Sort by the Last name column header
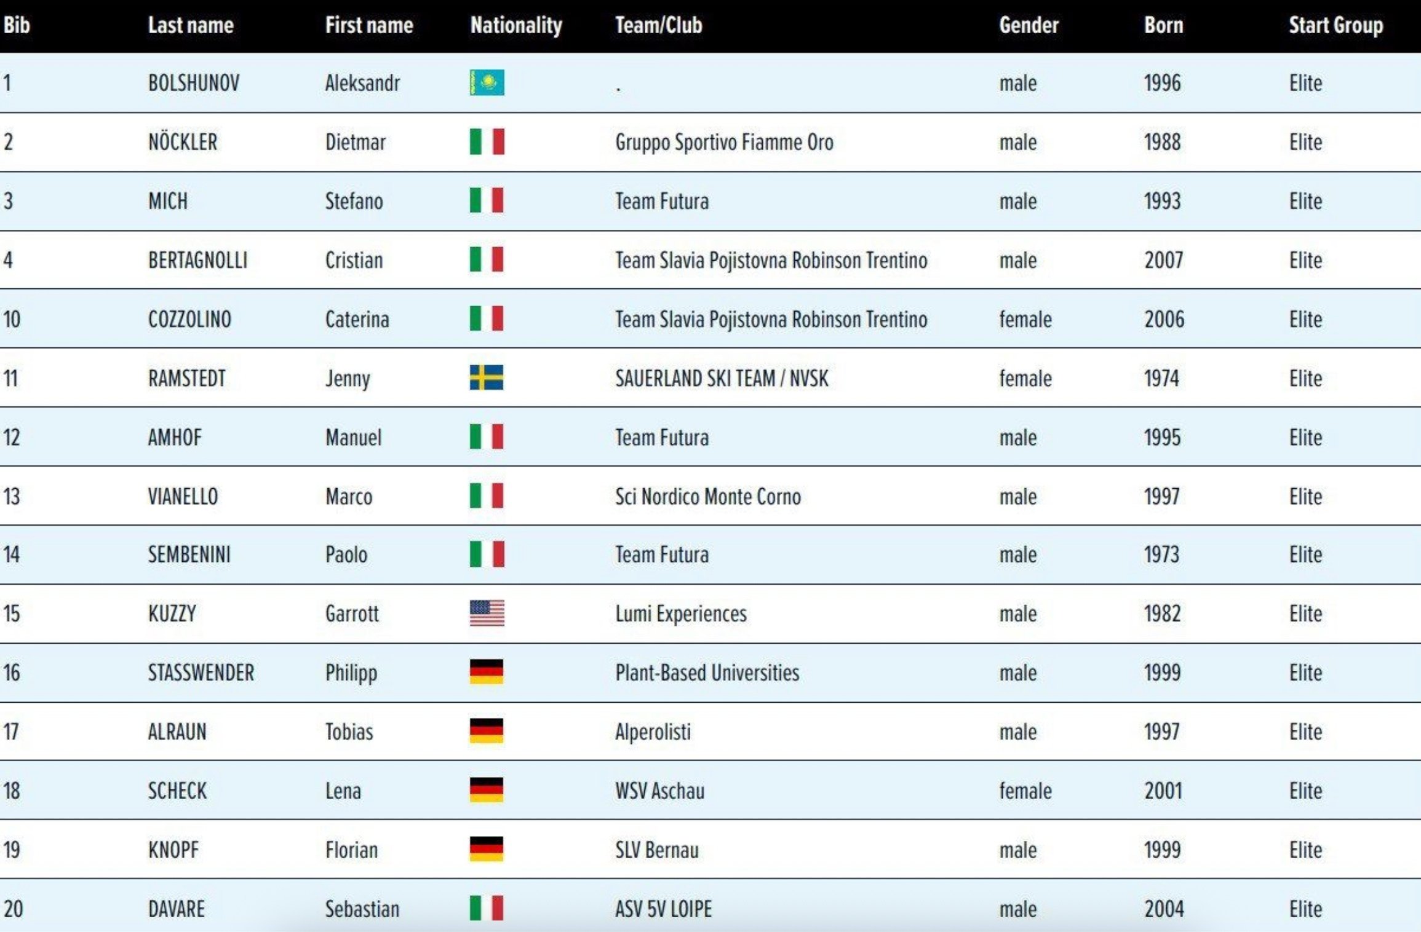1421x932 pixels. tap(191, 25)
